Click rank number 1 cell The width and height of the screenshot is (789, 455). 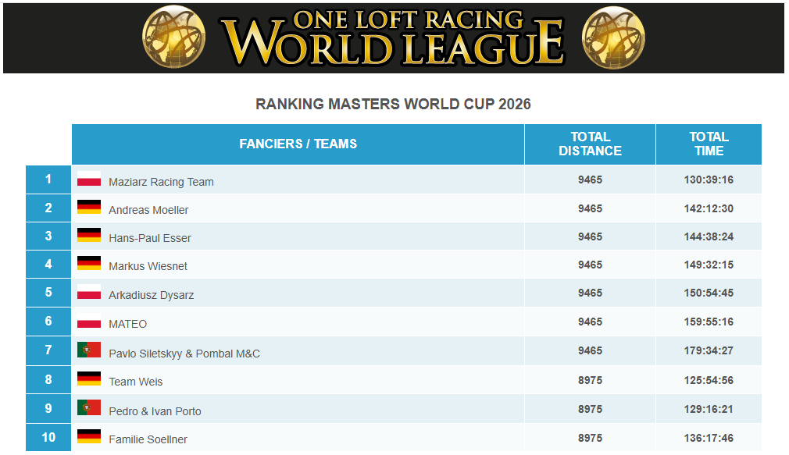(x=48, y=180)
